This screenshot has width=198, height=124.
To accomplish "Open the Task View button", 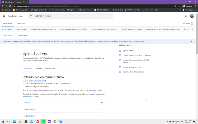I will pyautogui.click(x=8, y=122).
